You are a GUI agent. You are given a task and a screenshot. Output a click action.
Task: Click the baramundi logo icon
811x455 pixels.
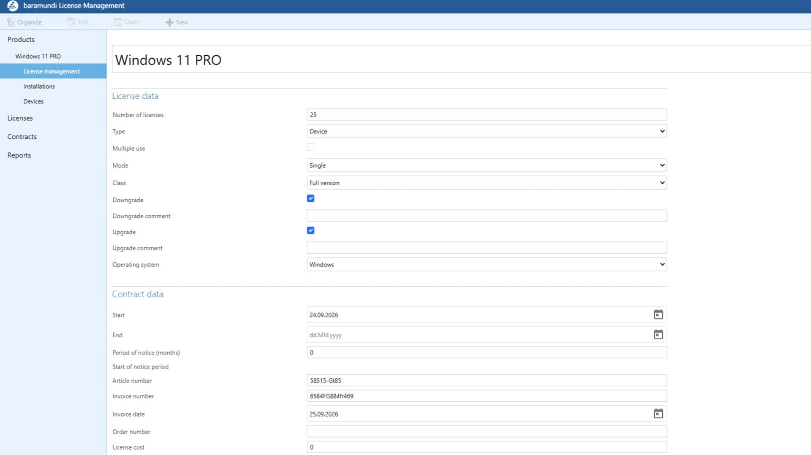pyautogui.click(x=13, y=6)
